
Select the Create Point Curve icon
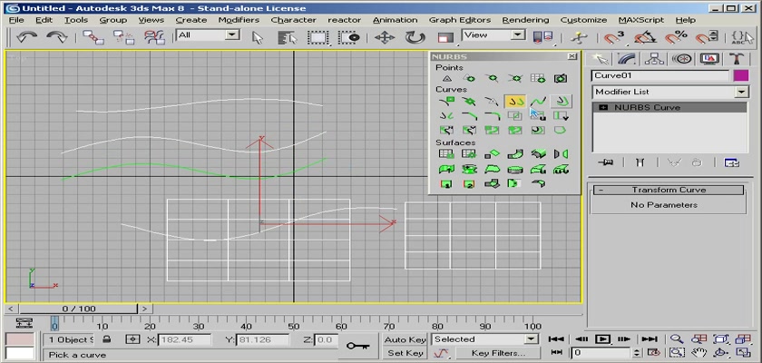coord(469,101)
